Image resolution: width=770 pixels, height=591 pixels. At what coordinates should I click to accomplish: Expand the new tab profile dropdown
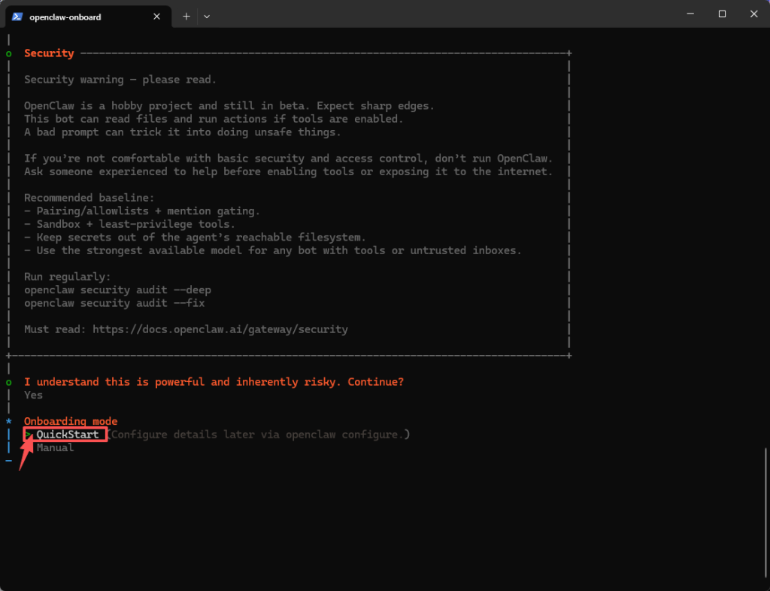point(207,17)
